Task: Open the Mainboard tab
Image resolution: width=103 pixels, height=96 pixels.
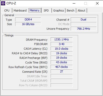Action: (20, 10)
